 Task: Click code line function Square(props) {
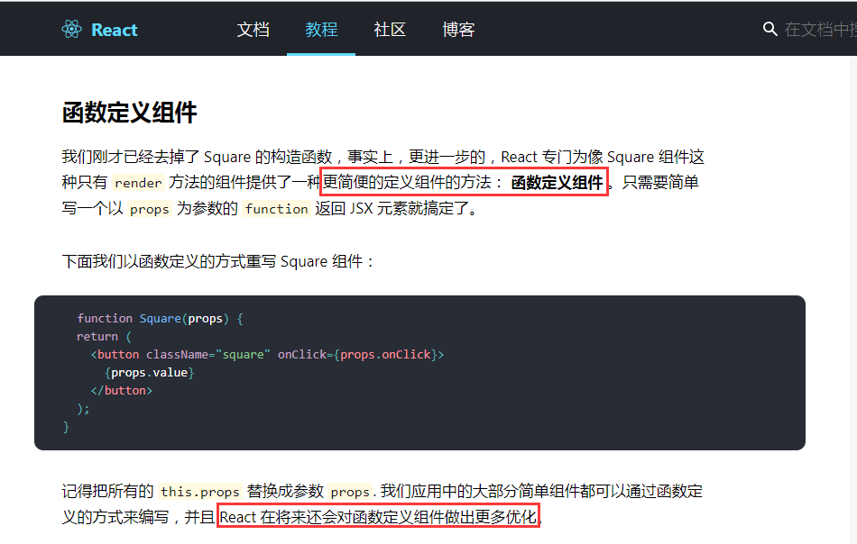point(161,319)
